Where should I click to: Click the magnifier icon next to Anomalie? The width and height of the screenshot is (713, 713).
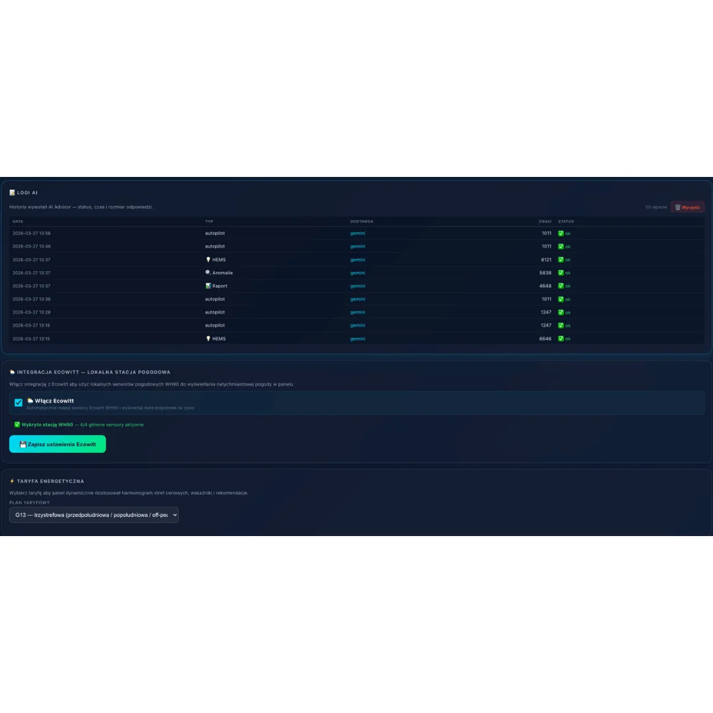[x=208, y=273]
